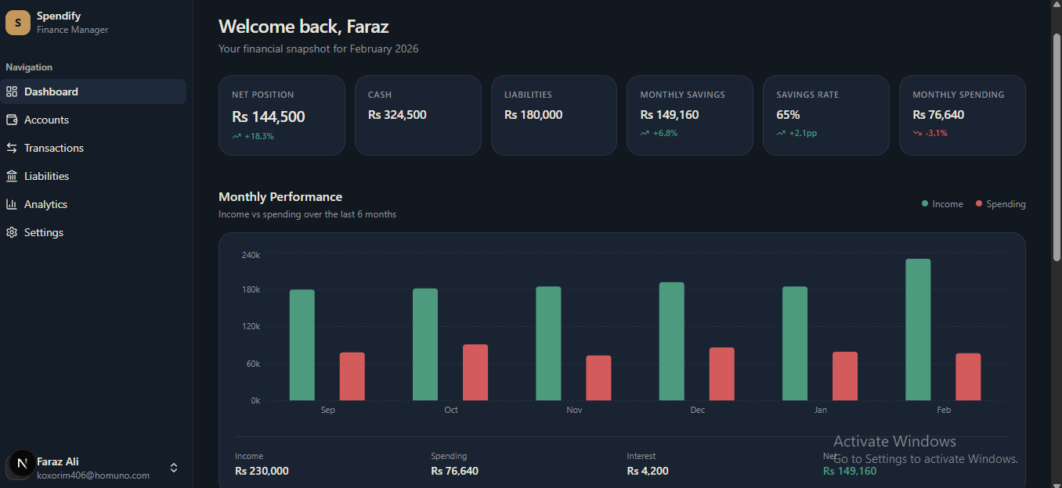Screen dimensions: 1062x488
Task: Click the Accounts card icon in sidebar
Action: [12, 120]
